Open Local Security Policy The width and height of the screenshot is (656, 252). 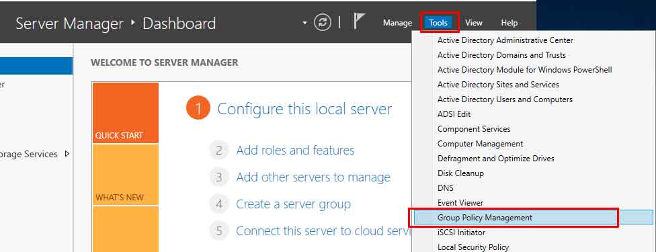click(473, 247)
